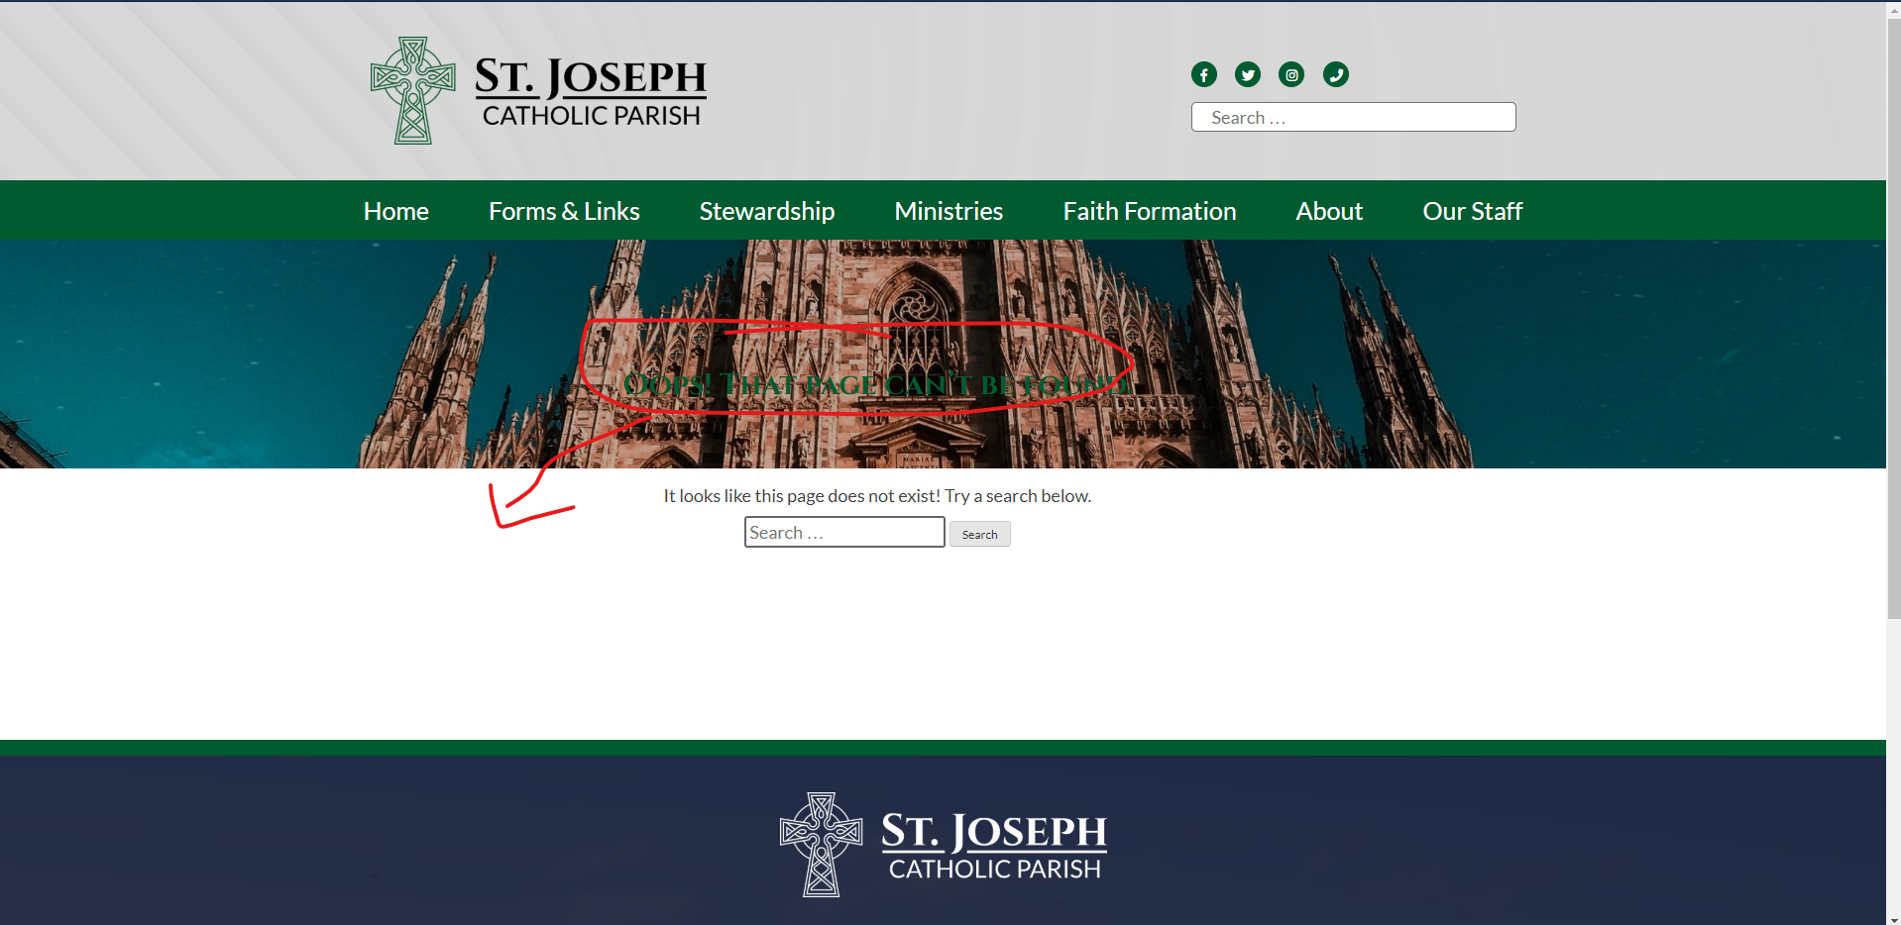
Task: Click the phone contact icon
Action: tap(1335, 74)
